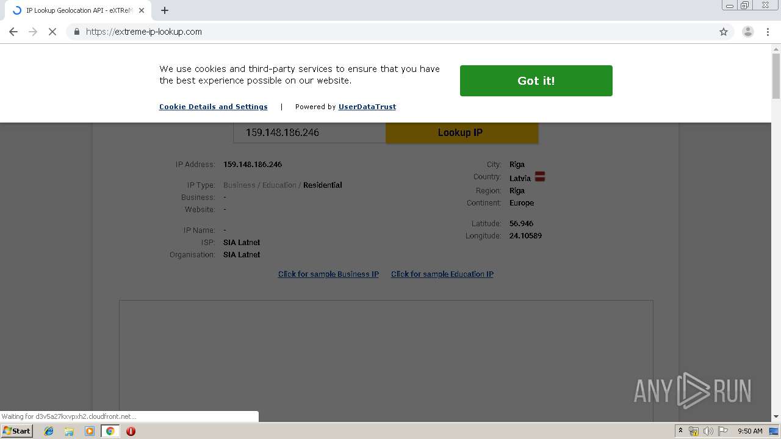View site security padlock info
Viewport: 781px width, 439px height.
tap(76, 32)
